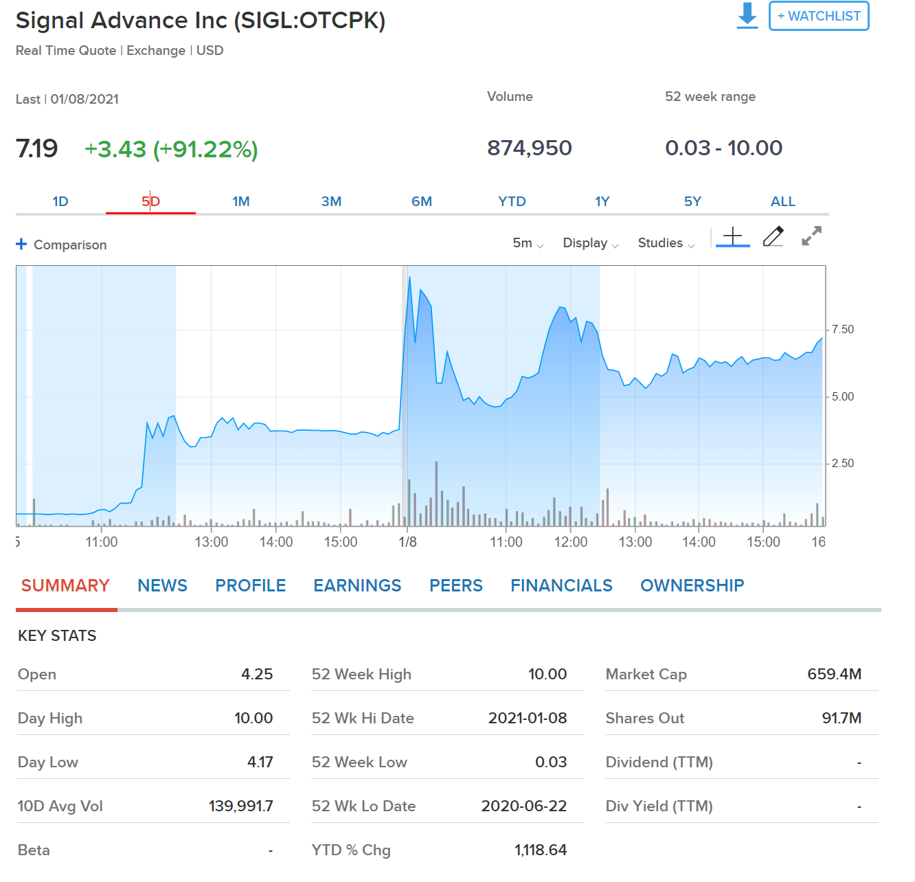
Task: Open the 5m interval dropdown
Action: point(528,243)
